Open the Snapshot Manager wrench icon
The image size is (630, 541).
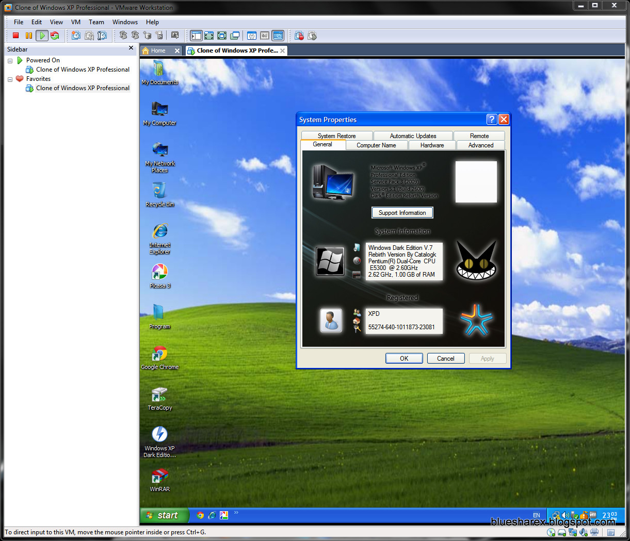point(102,36)
